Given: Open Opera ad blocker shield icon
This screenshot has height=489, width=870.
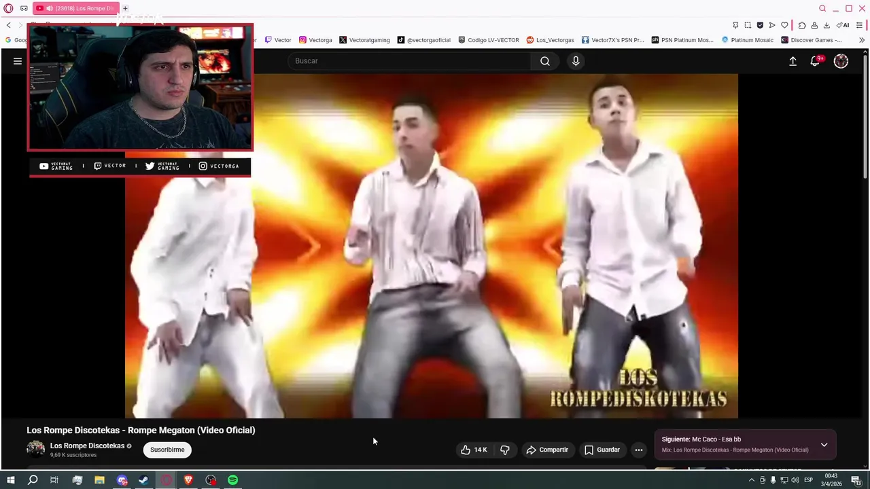Looking at the screenshot, I should click(760, 25).
